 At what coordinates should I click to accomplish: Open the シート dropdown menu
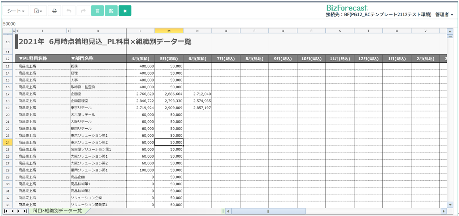click(16, 11)
